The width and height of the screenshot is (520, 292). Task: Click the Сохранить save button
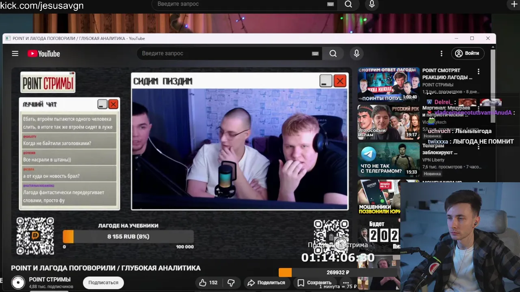(314, 283)
